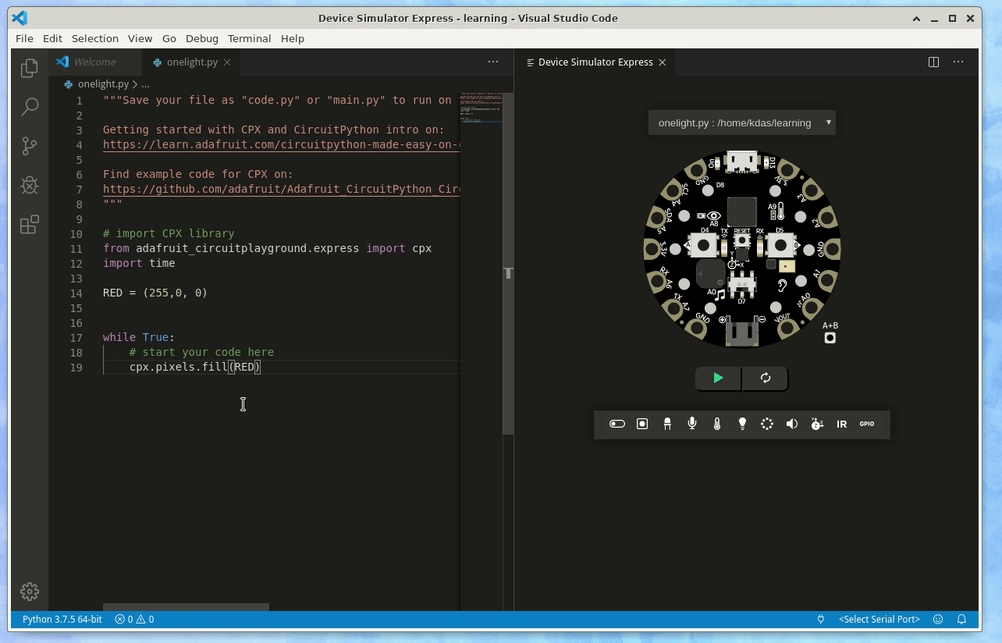This screenshot has height=643, width=1002.
Task: Click the speaker icon in simulator toolbar
Action: pyautogui.click(x=792, y=424)
